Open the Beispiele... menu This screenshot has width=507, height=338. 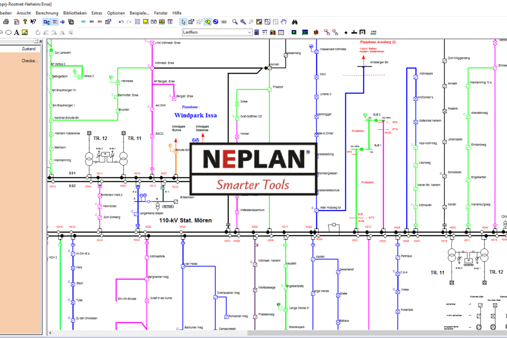140,13
